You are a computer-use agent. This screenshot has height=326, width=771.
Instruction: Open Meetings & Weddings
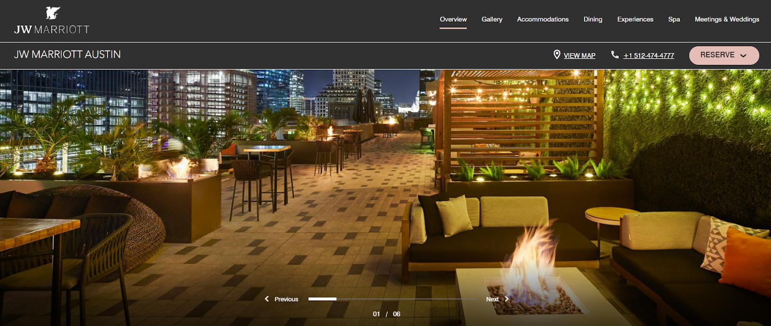(x=727, y=19)
